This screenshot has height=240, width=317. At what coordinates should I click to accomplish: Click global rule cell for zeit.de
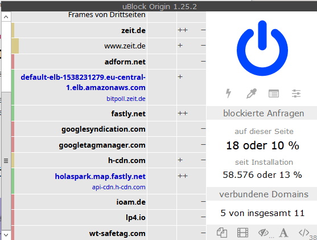coord(162,30)
